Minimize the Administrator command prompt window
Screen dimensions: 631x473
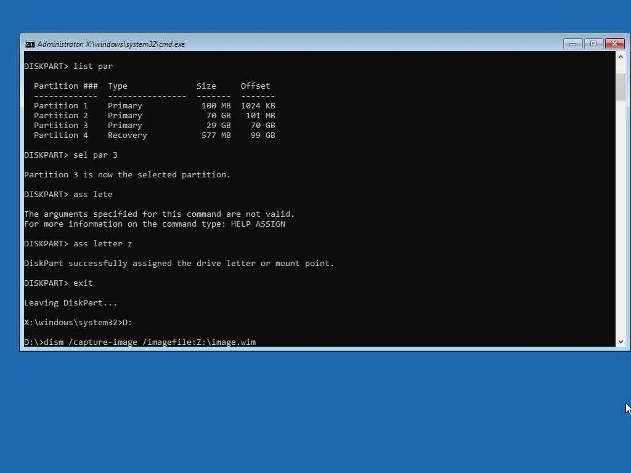click(572, 44)
